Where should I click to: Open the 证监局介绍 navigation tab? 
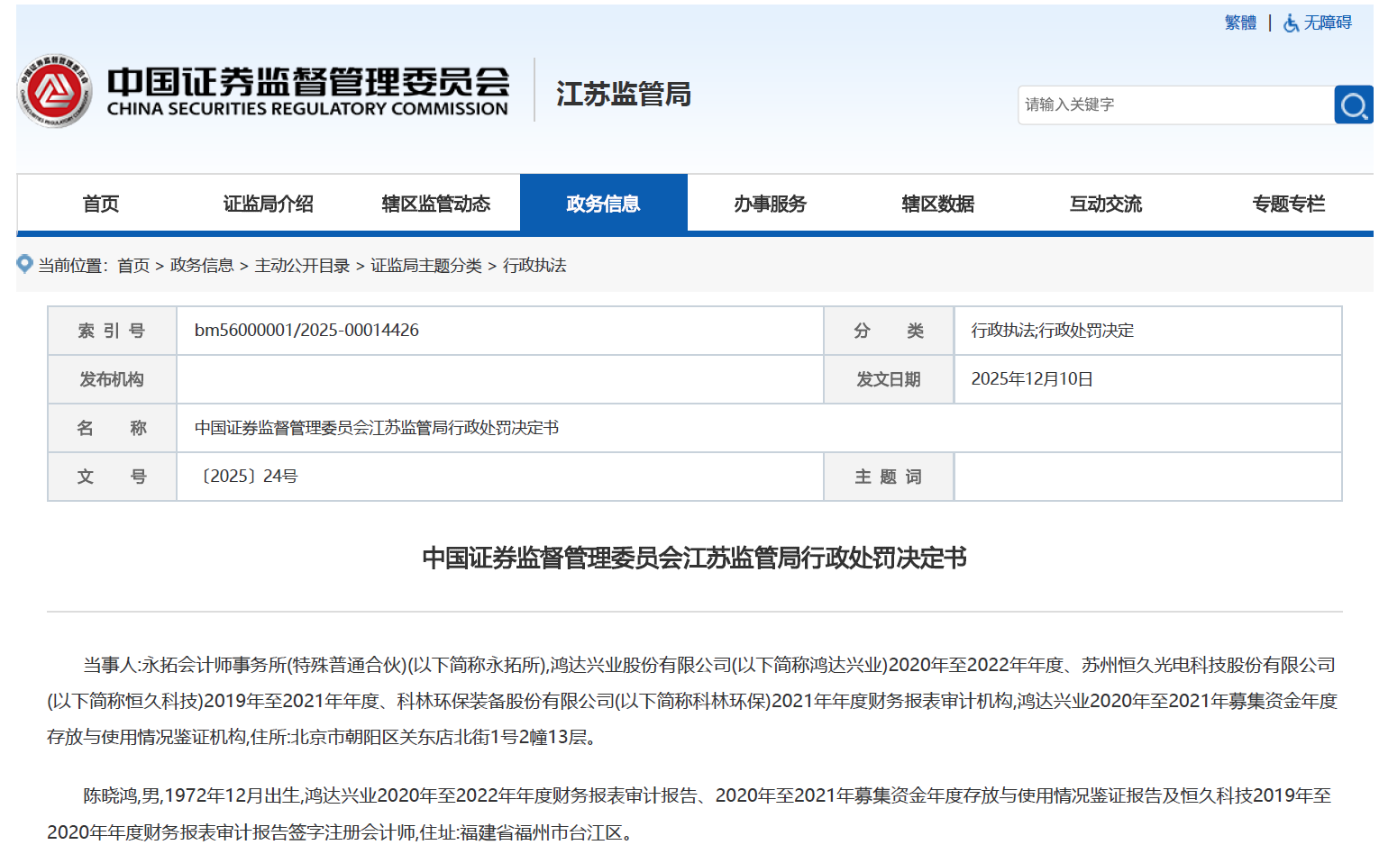click(x=269, y=204)
